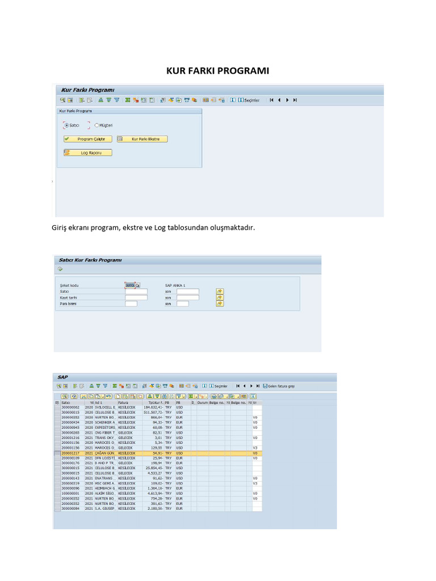Open multiple selection arrow for Para birimi row

pyautogui.click(x=220, y=304)
